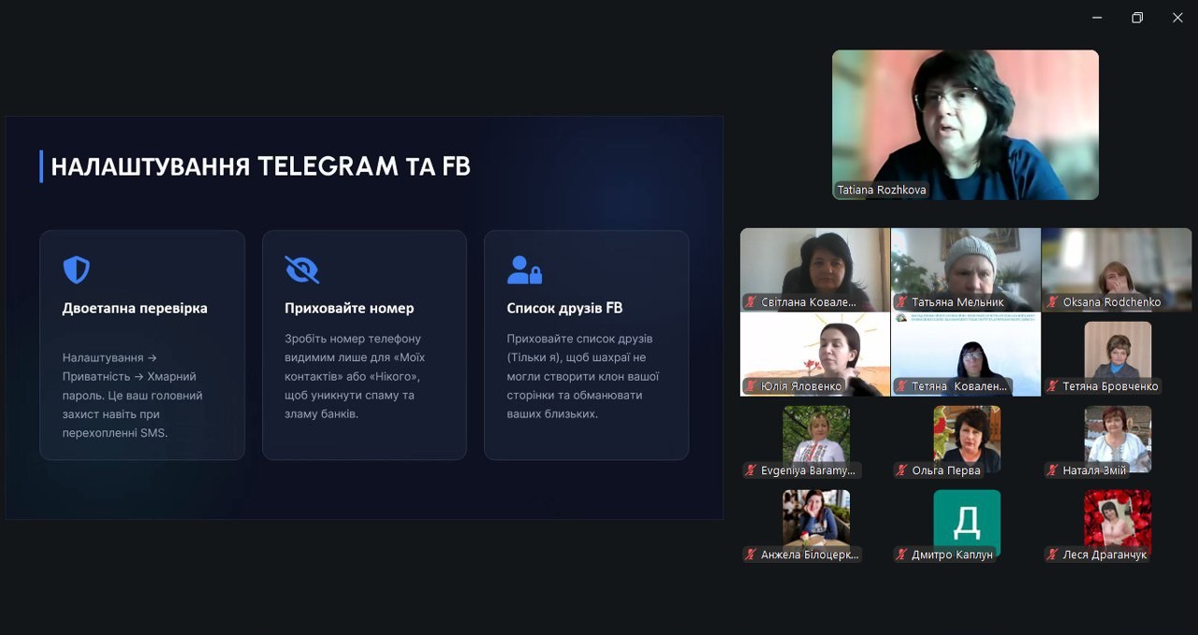Image resolution: width=1198 pixels, height=635 pixels.
Task: Click the crossed-out eye icon above Приховайте номер
Action: click(301, 270)
